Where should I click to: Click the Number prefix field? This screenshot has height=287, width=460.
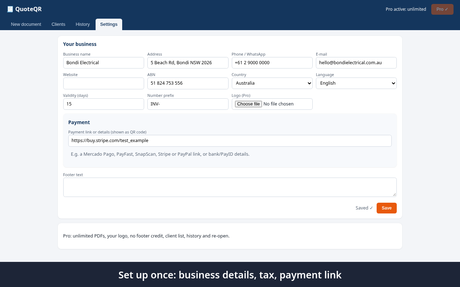[x=188, y=104]
